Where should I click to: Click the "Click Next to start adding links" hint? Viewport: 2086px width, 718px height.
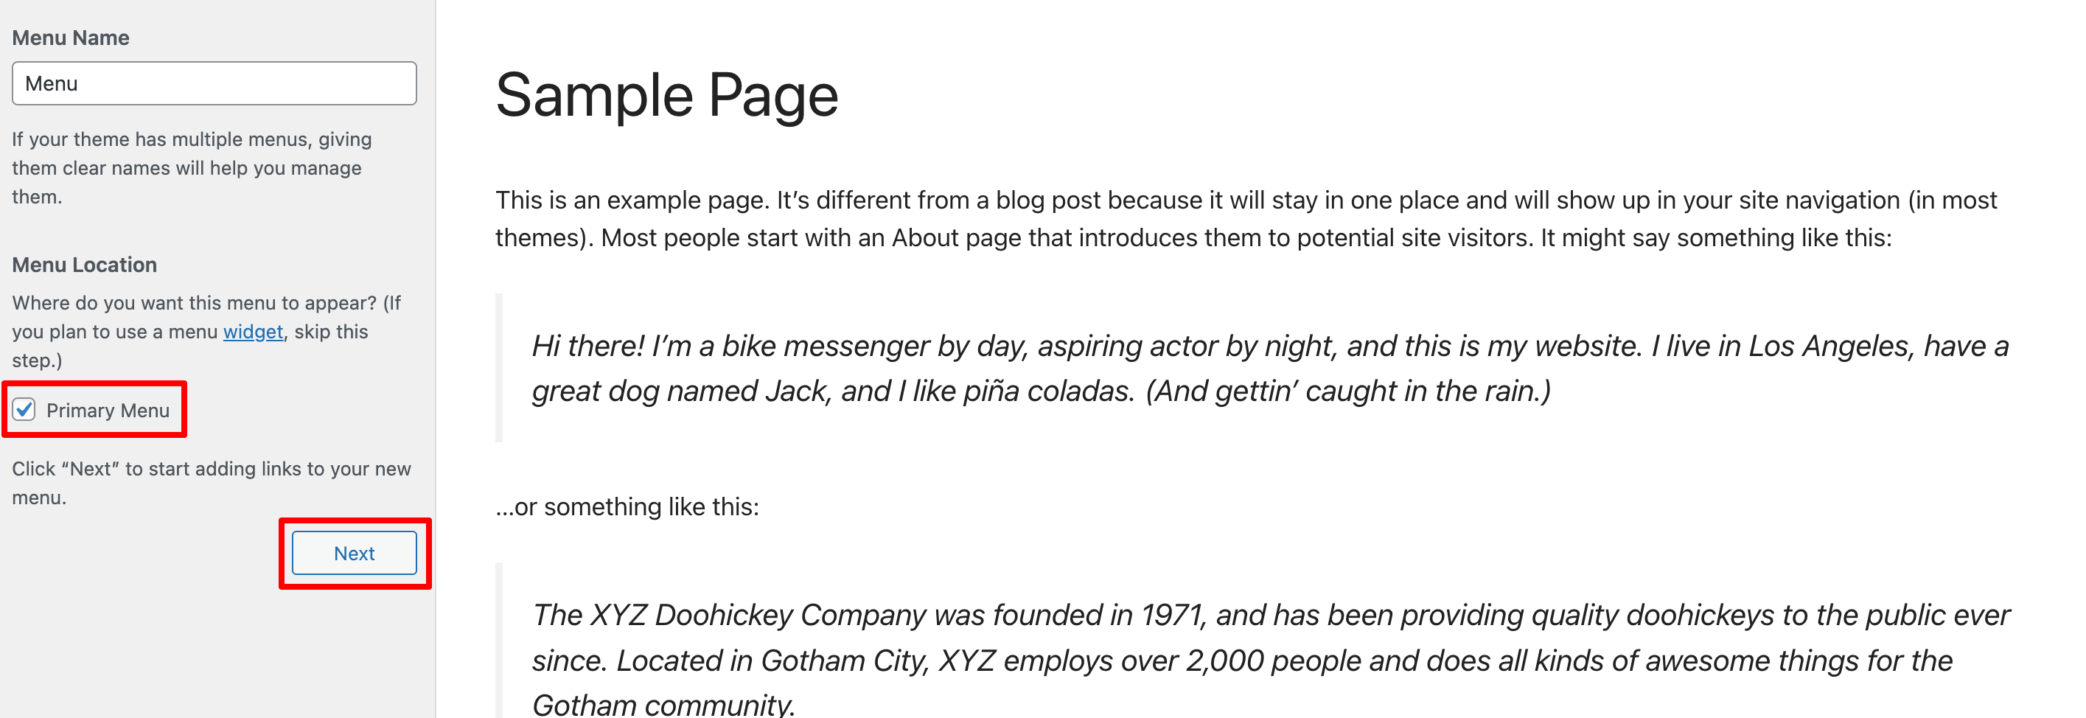(x=212, y=484)
